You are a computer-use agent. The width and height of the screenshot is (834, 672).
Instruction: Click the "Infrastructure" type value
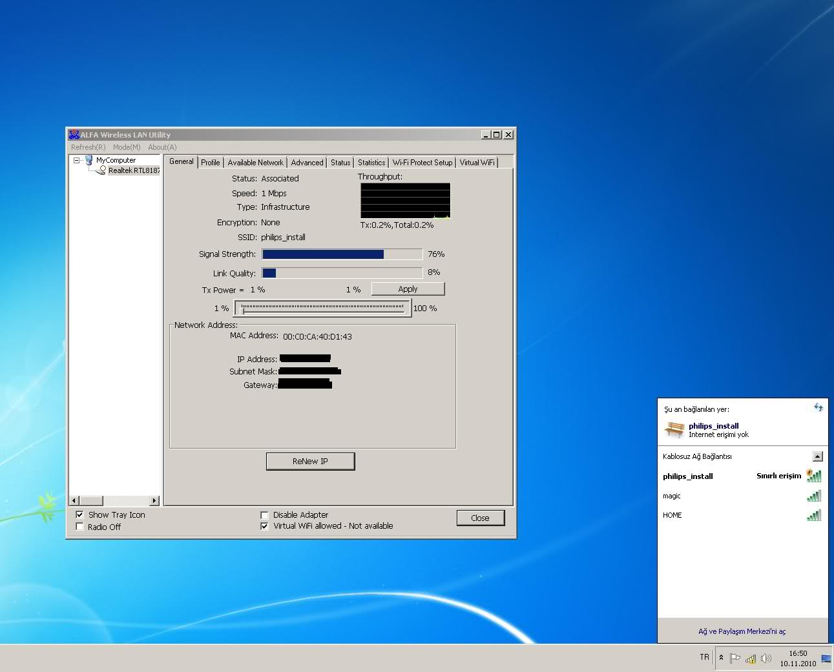point(286,207)
